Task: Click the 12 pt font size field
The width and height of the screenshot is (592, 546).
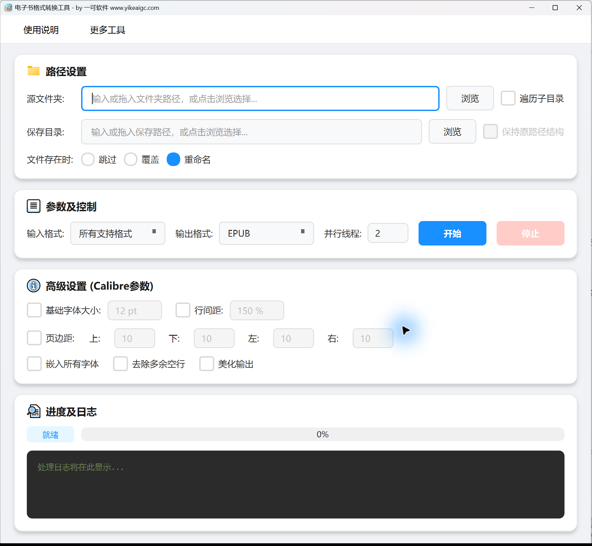Action: point(135,310)
